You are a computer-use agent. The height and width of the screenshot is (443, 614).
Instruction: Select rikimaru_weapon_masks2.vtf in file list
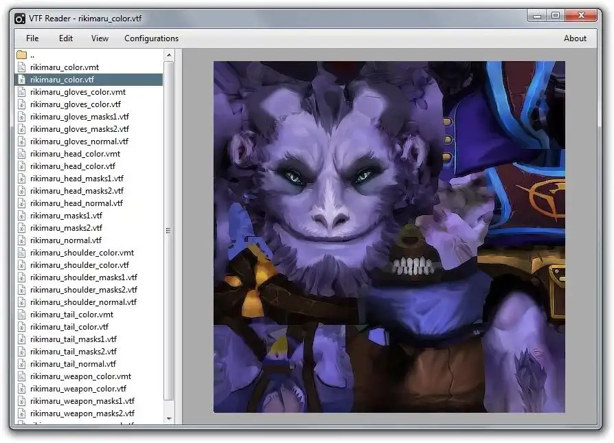click(82, 413)
